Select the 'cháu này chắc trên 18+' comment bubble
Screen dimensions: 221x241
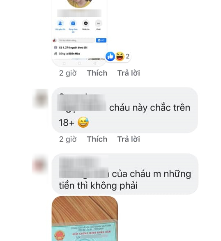tap(125, 110)
